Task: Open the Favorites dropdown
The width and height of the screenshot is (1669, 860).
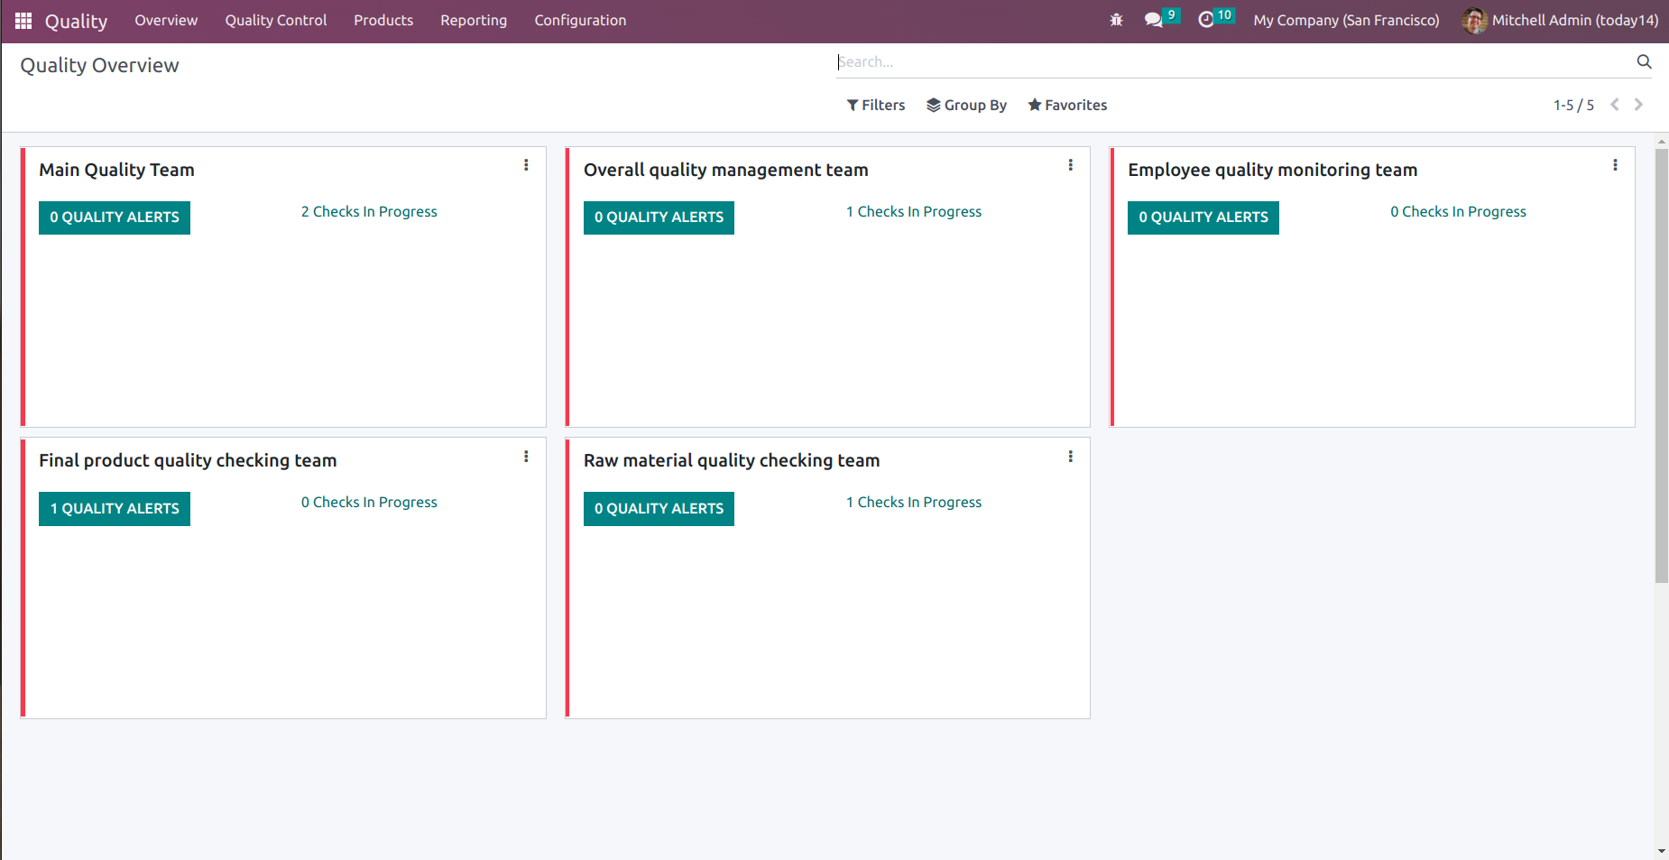Action: [1067, 105]
